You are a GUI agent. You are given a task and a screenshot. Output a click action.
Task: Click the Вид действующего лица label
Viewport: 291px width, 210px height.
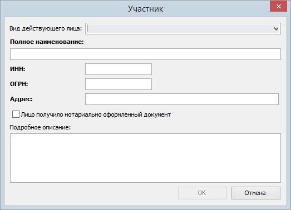[x=46, y=28]
